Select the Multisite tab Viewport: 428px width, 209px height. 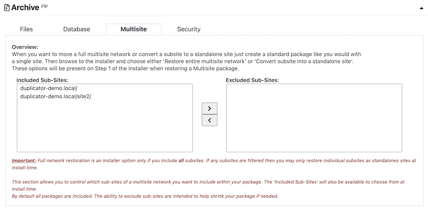134,29
